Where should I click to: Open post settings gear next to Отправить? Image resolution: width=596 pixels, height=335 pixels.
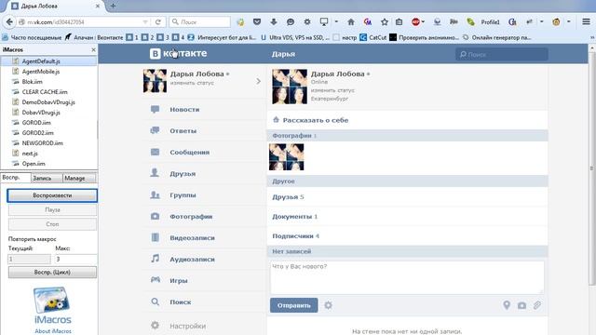(328, 305)
